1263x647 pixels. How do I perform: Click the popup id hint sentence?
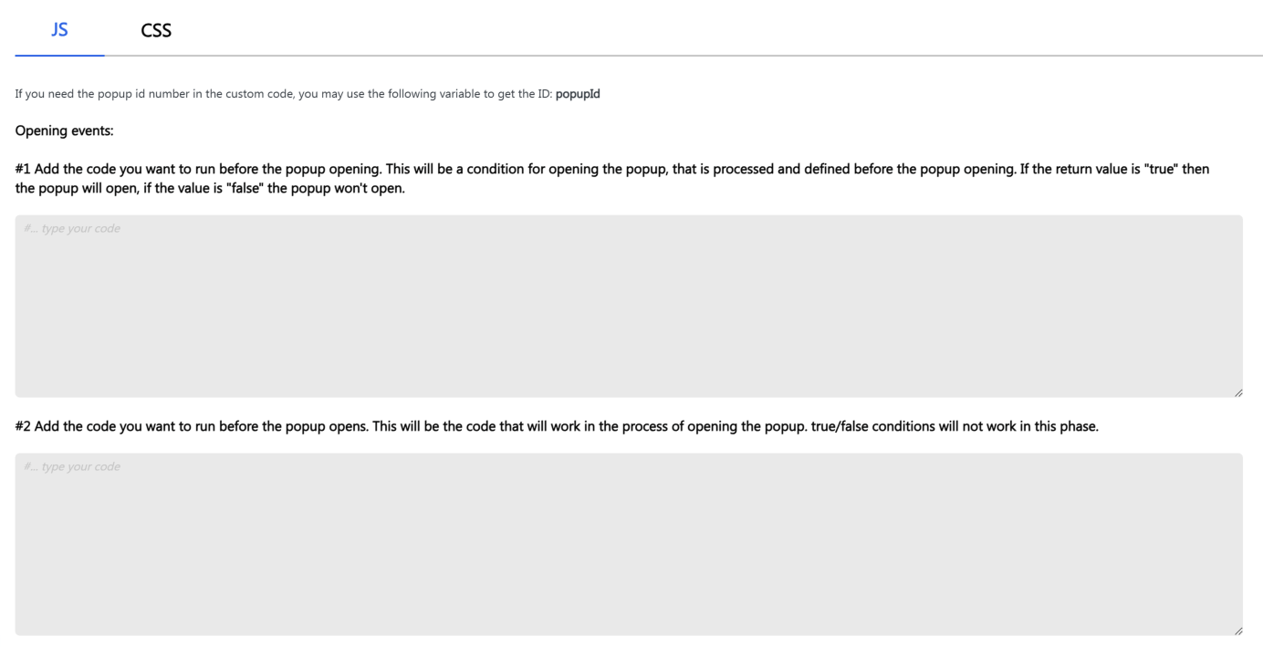point(308,94)
